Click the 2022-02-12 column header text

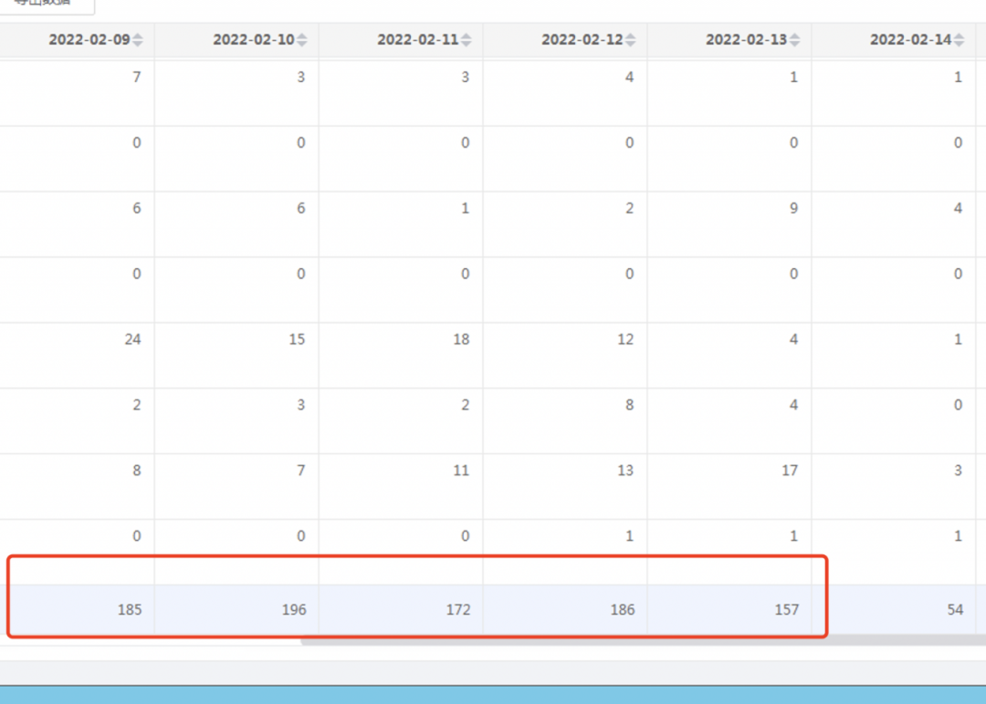pyautogui.click(x=582, y=39)
